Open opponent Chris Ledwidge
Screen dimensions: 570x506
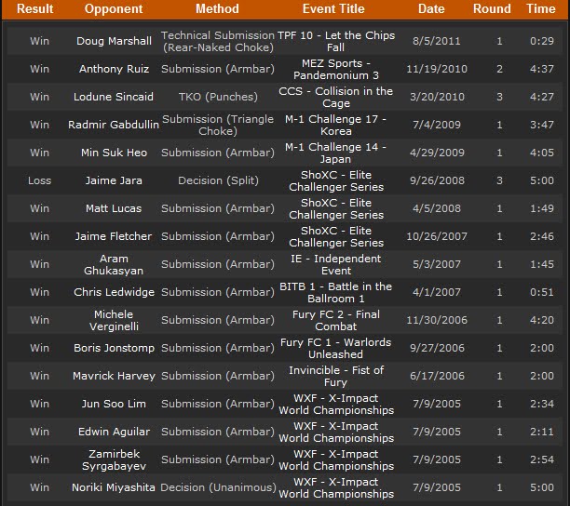(x=114, y=292)
